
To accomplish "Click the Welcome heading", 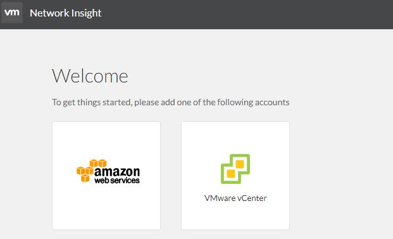I will (x=90, y=76).
